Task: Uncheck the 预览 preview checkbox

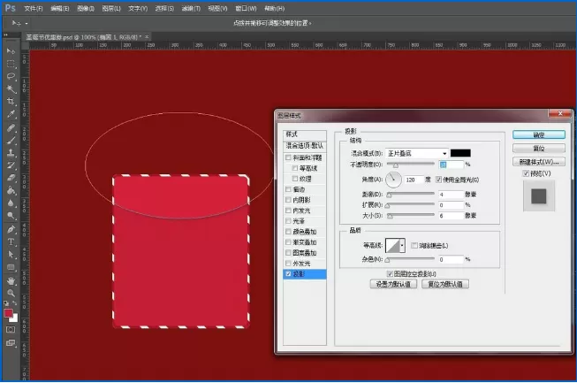Action: coord(526,173)
